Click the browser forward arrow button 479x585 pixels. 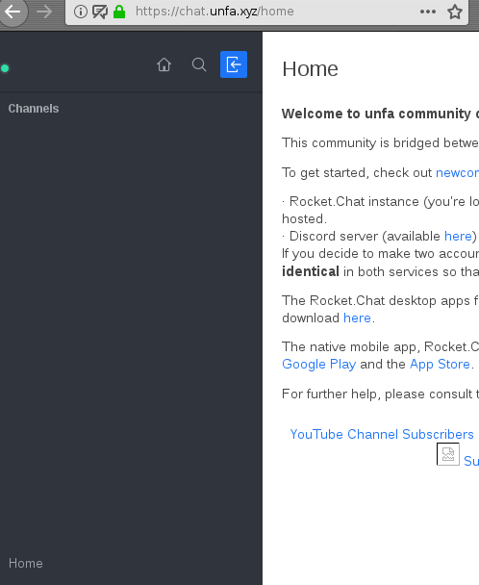coord(45,12)
